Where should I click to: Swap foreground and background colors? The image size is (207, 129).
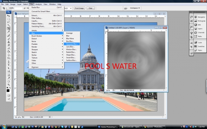coord(10,88)
